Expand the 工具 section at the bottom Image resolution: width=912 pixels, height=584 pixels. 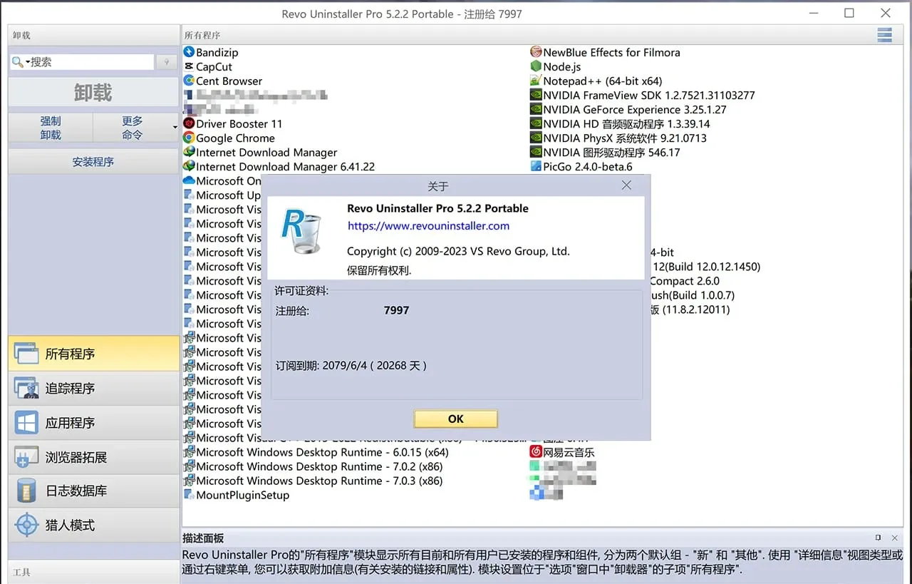[93, 572]
